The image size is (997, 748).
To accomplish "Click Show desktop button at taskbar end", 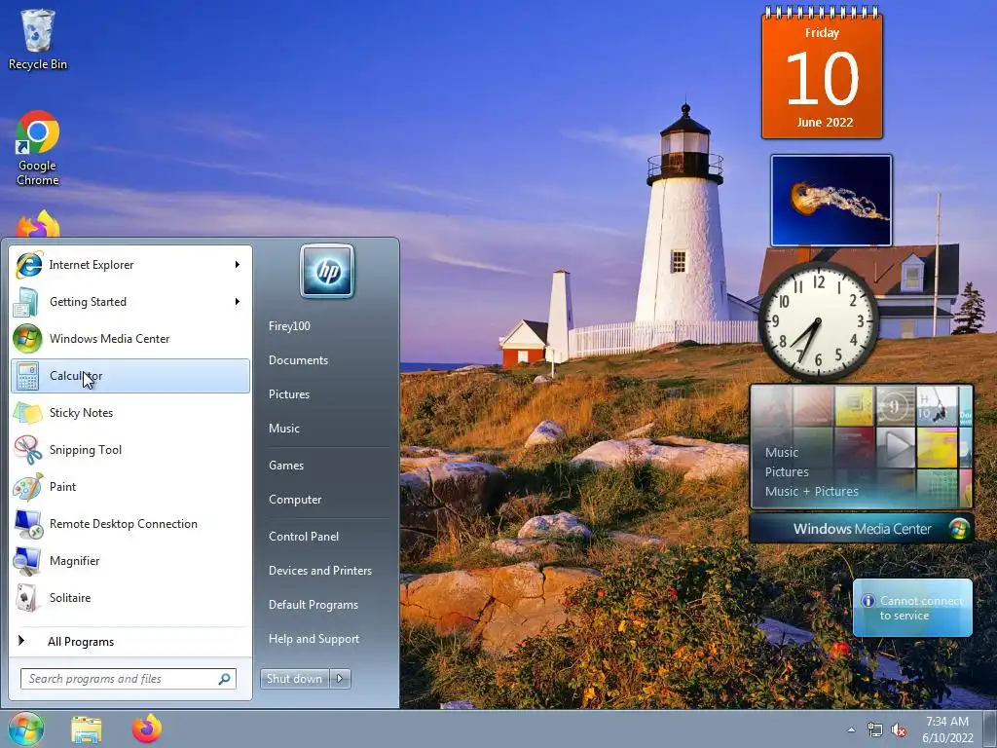I will pos(990,729).
